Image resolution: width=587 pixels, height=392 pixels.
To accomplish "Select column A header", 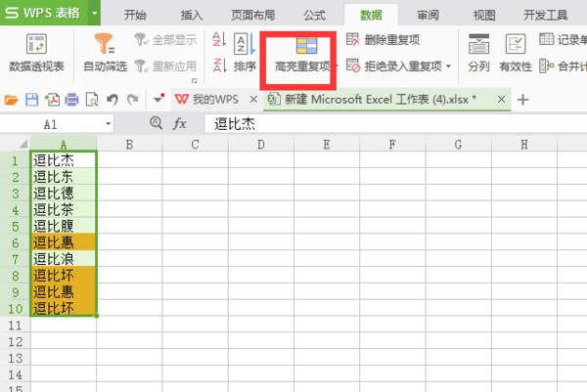I will coord(64,144).
